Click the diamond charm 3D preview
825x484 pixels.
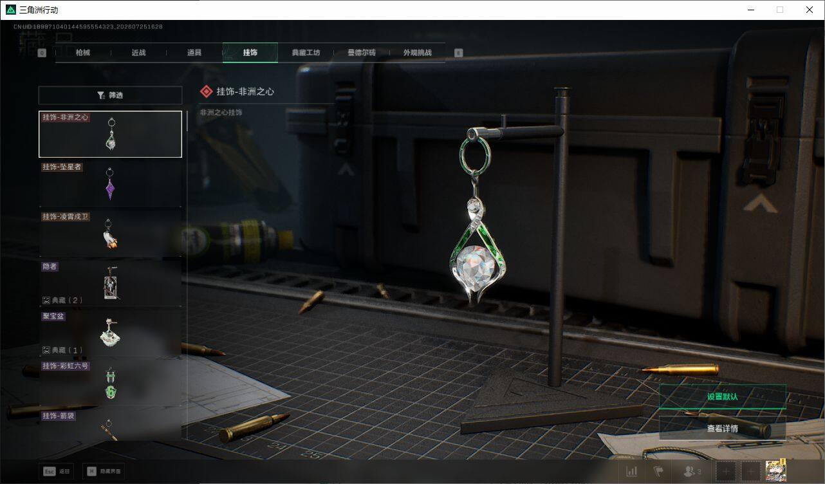click(x=479, y=221)
